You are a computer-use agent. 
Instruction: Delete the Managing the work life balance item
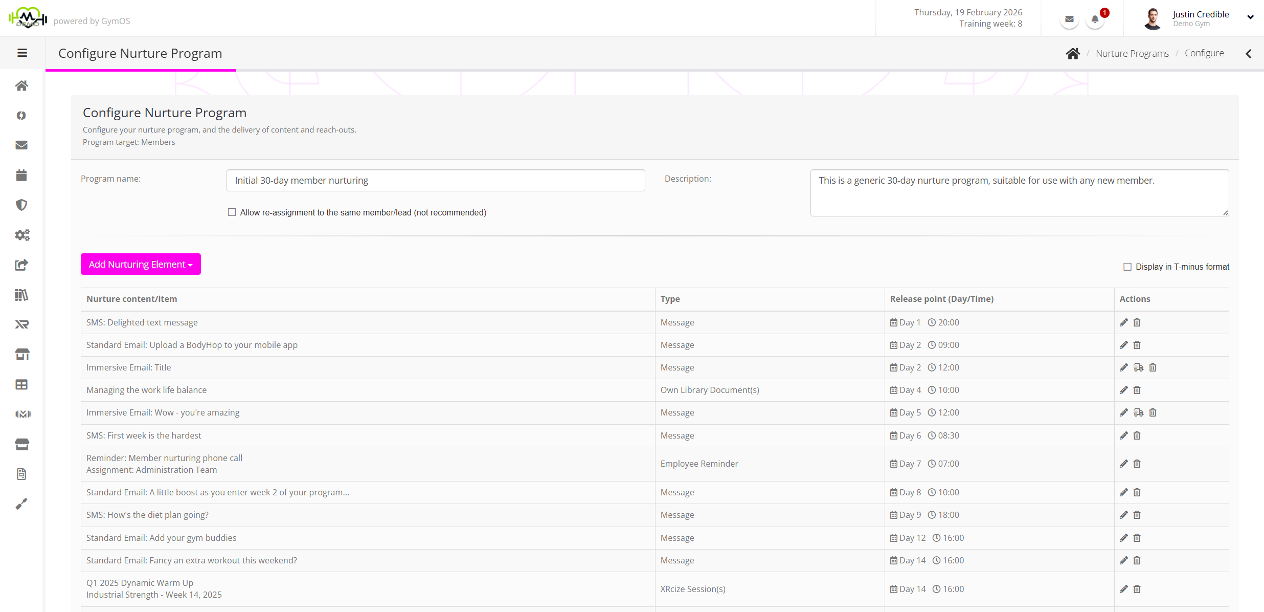tap(1137, 390)
